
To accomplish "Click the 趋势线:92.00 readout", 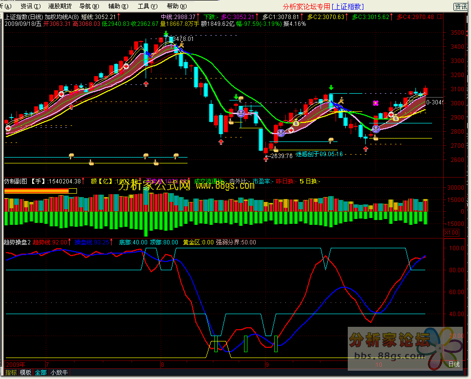I will 50,242.
